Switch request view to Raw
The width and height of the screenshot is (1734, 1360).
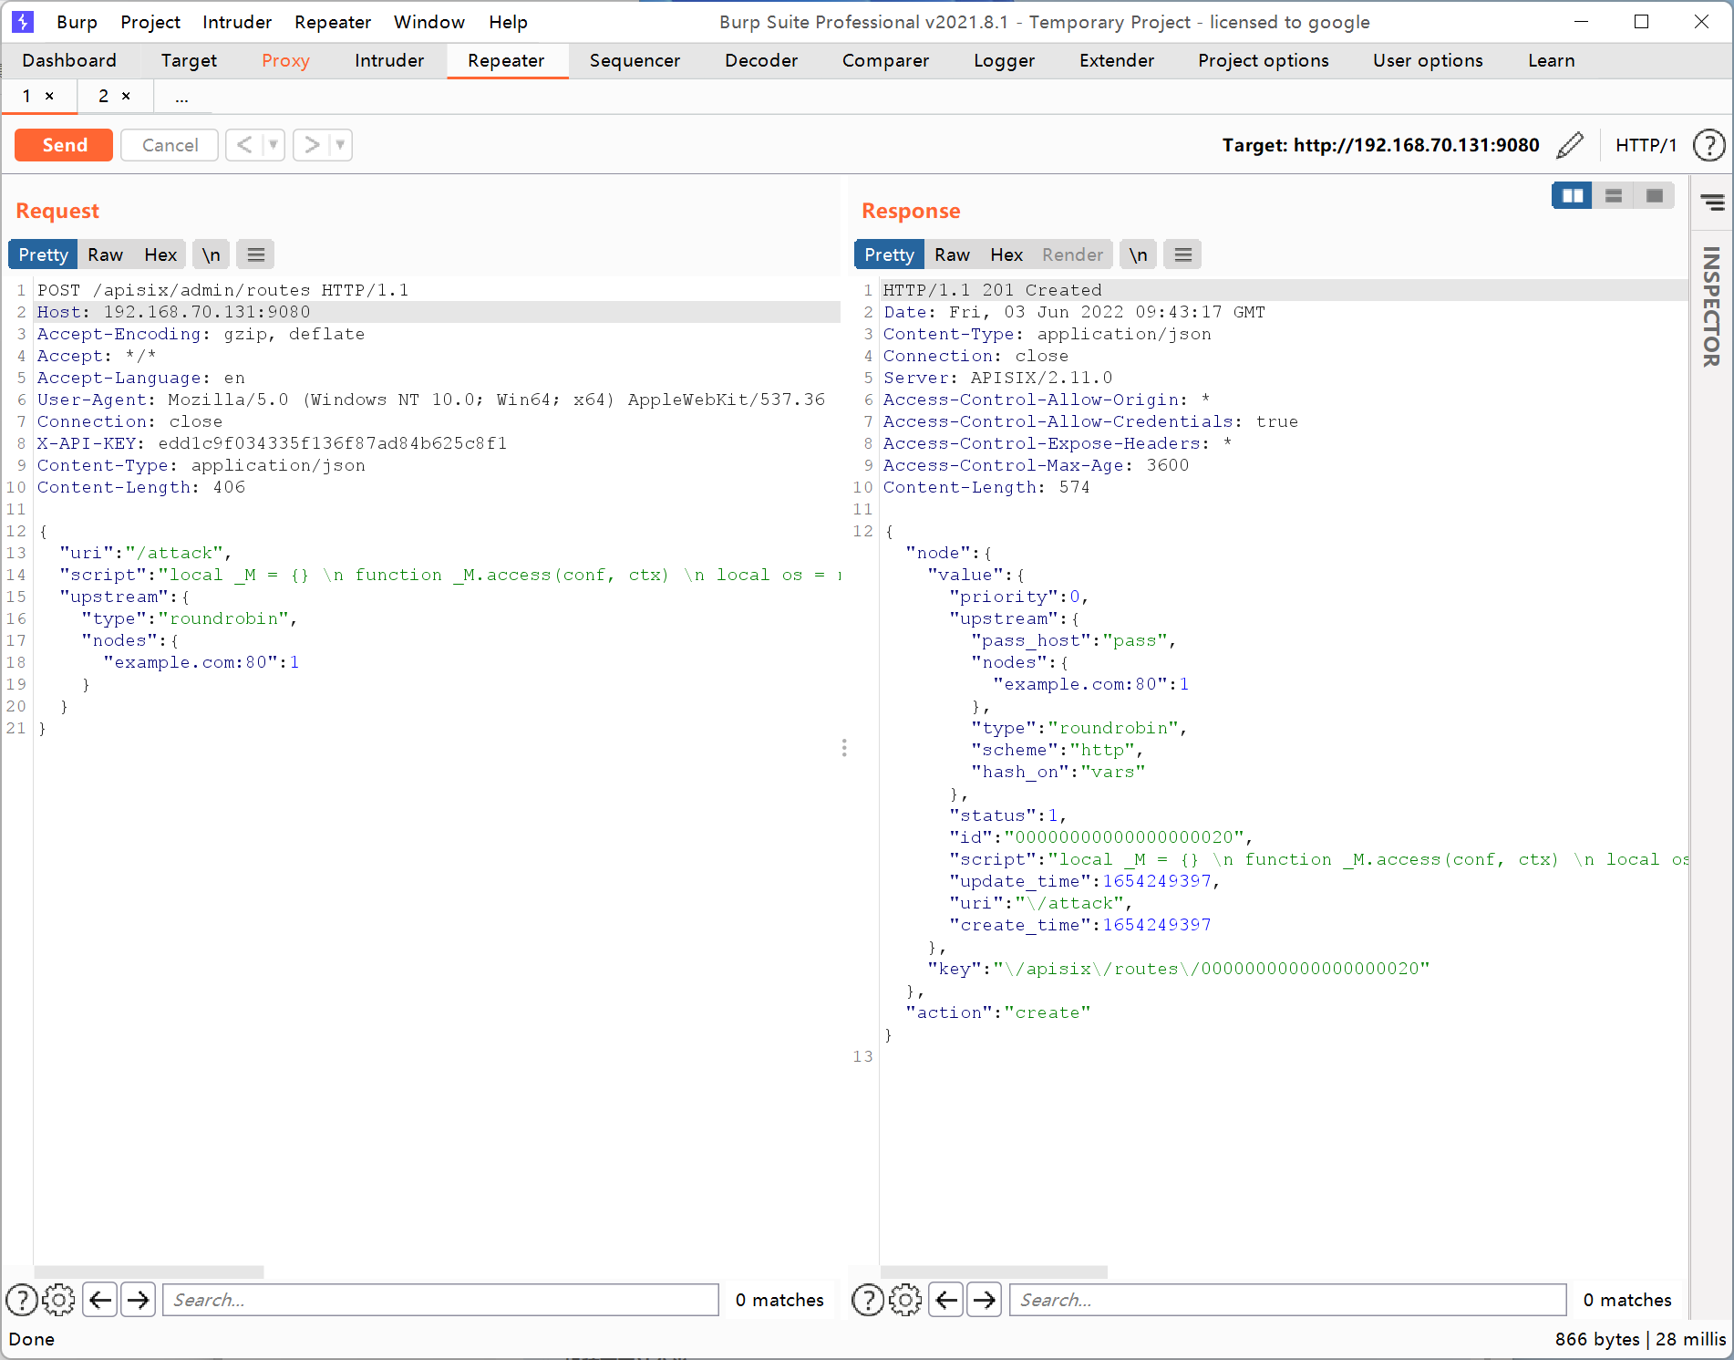click(105, 254)
